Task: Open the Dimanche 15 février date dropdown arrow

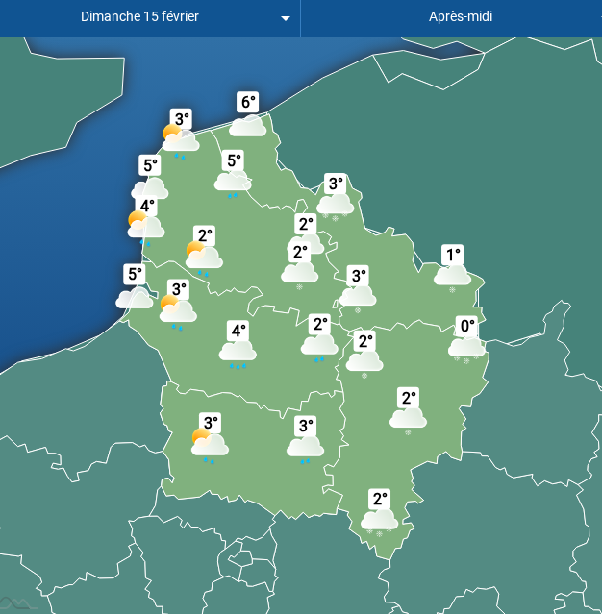Action: (286, 18)
